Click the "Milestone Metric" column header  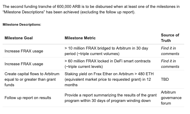pyautogui.click(x=80, y=38)
